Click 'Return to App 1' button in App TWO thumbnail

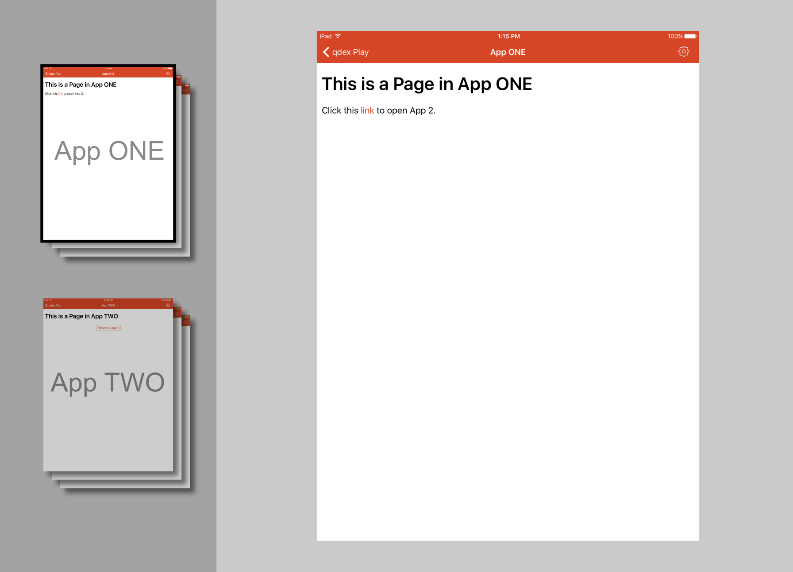click(108, 328)
